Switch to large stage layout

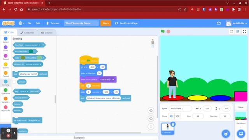(238, 31)
